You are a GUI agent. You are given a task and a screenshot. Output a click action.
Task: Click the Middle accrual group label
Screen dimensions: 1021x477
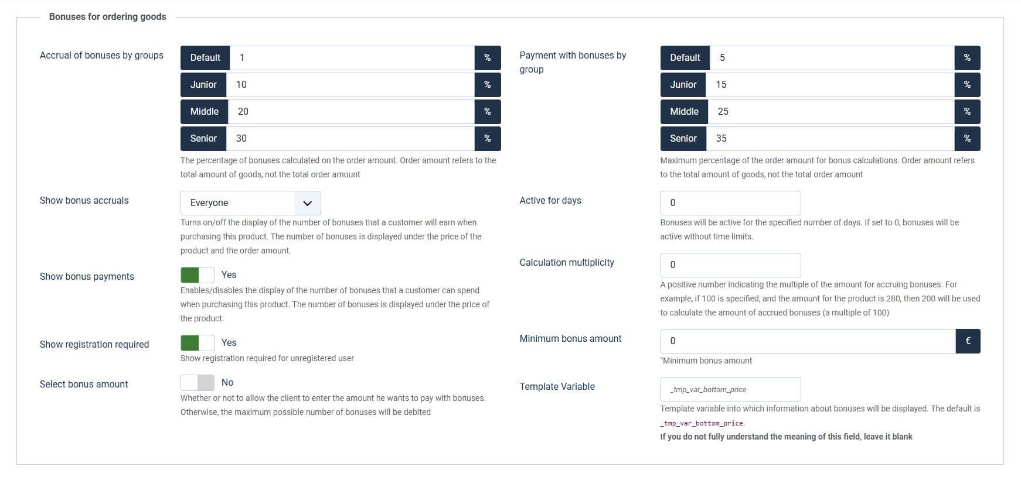tap(204, 112)
